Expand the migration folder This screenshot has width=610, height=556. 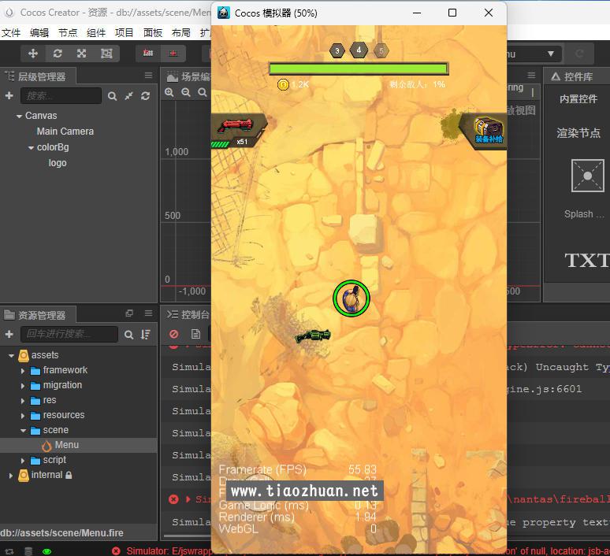pyautogui.click(x=23, y=386)
